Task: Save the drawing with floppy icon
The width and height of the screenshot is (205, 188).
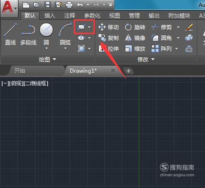Action: click(x=48, y=4)
